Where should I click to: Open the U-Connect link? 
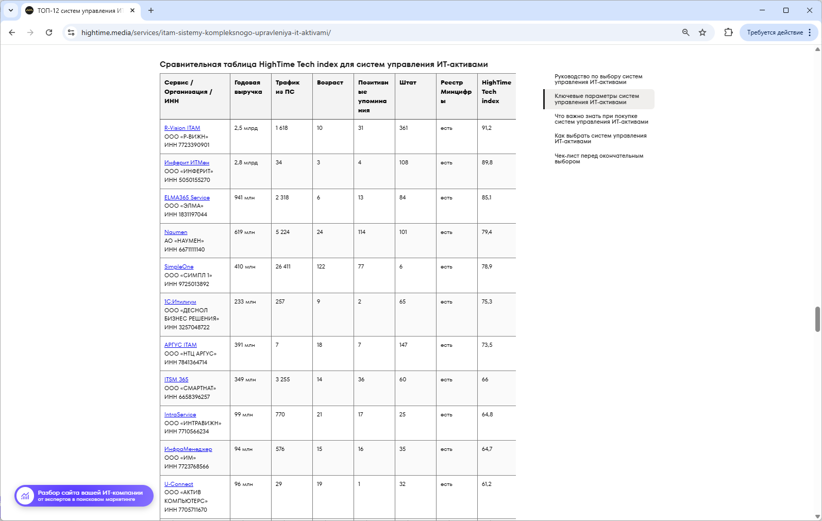coord(178,484)
